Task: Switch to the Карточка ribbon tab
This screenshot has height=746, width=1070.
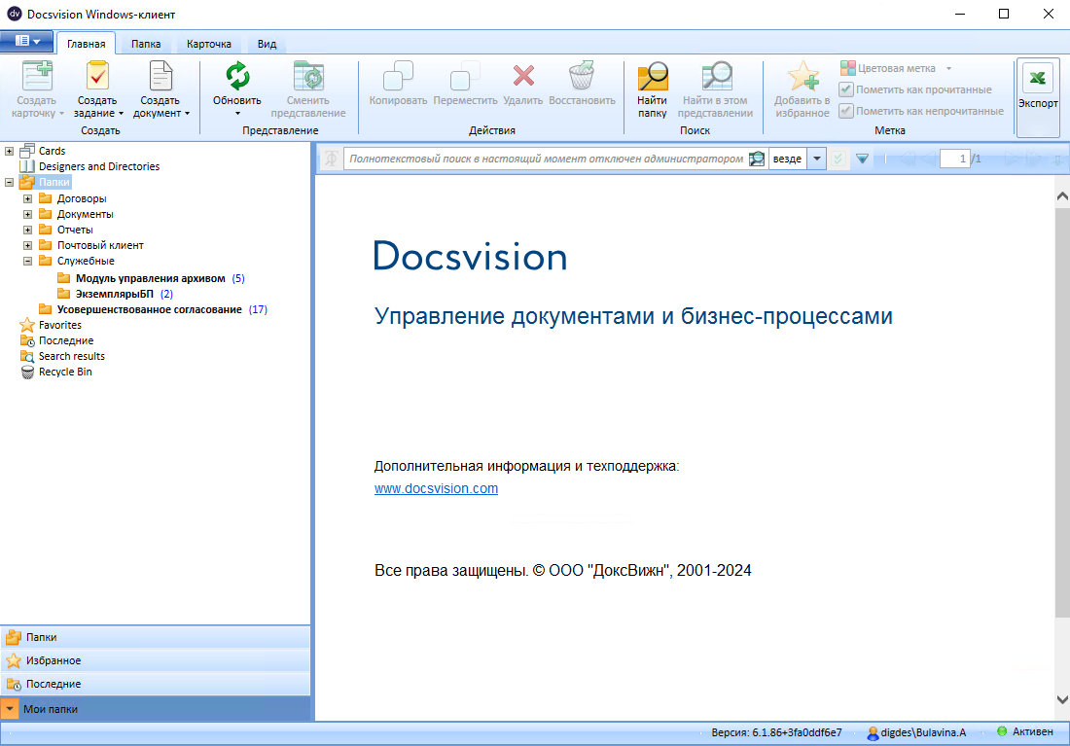Action: coord(209,44)
